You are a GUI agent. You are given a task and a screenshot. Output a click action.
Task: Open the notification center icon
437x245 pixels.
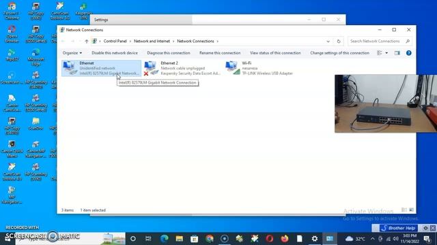click(x=427, y=239)
